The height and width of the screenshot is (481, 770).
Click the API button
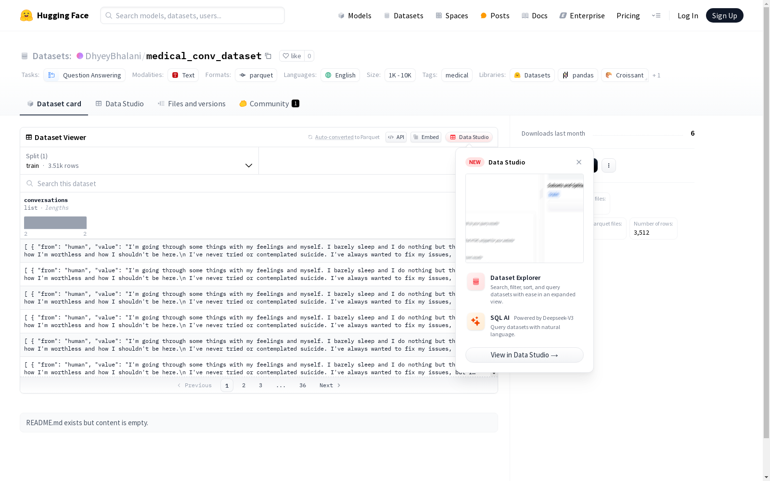[396, 137]
